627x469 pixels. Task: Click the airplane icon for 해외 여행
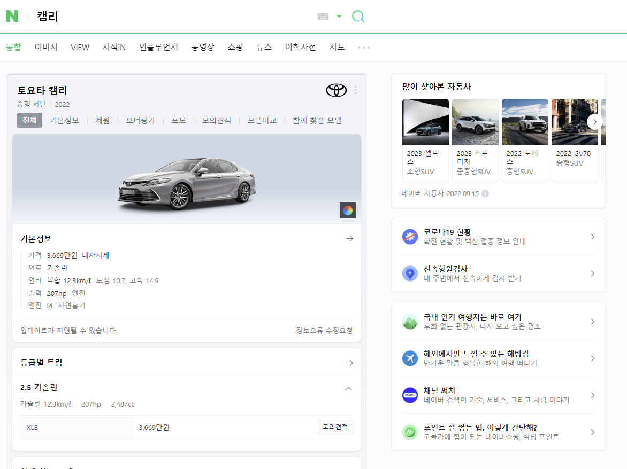click(410, 358)
